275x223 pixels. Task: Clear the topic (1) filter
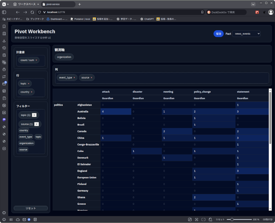34,115
